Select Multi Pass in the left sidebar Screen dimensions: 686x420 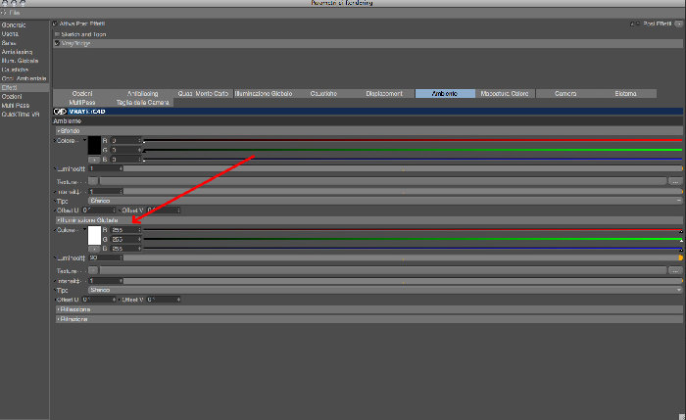(16, 106)
